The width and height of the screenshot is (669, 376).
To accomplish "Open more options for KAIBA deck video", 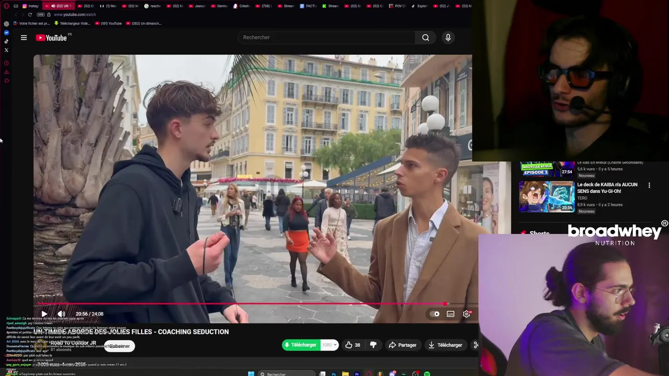I will [x=649, y=185].
